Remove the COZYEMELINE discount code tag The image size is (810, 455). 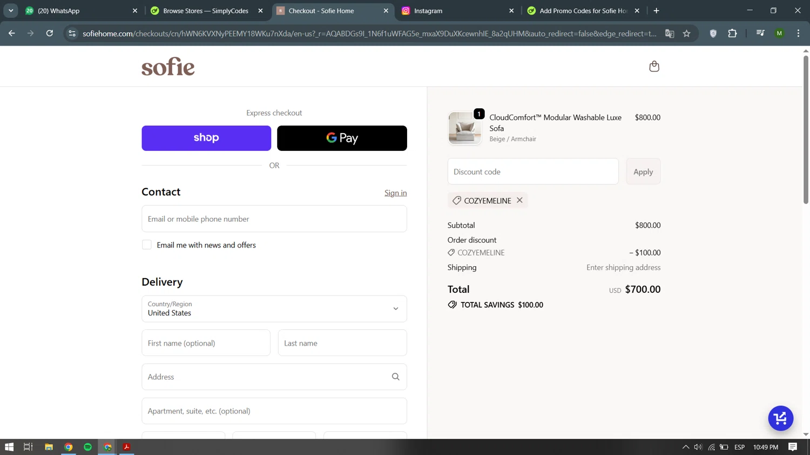click(x=519, y=200)
